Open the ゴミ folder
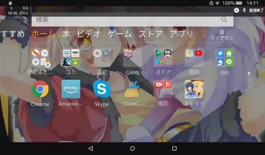 71,58
